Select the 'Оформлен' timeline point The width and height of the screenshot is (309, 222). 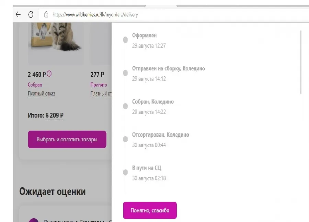coord(125,40)
